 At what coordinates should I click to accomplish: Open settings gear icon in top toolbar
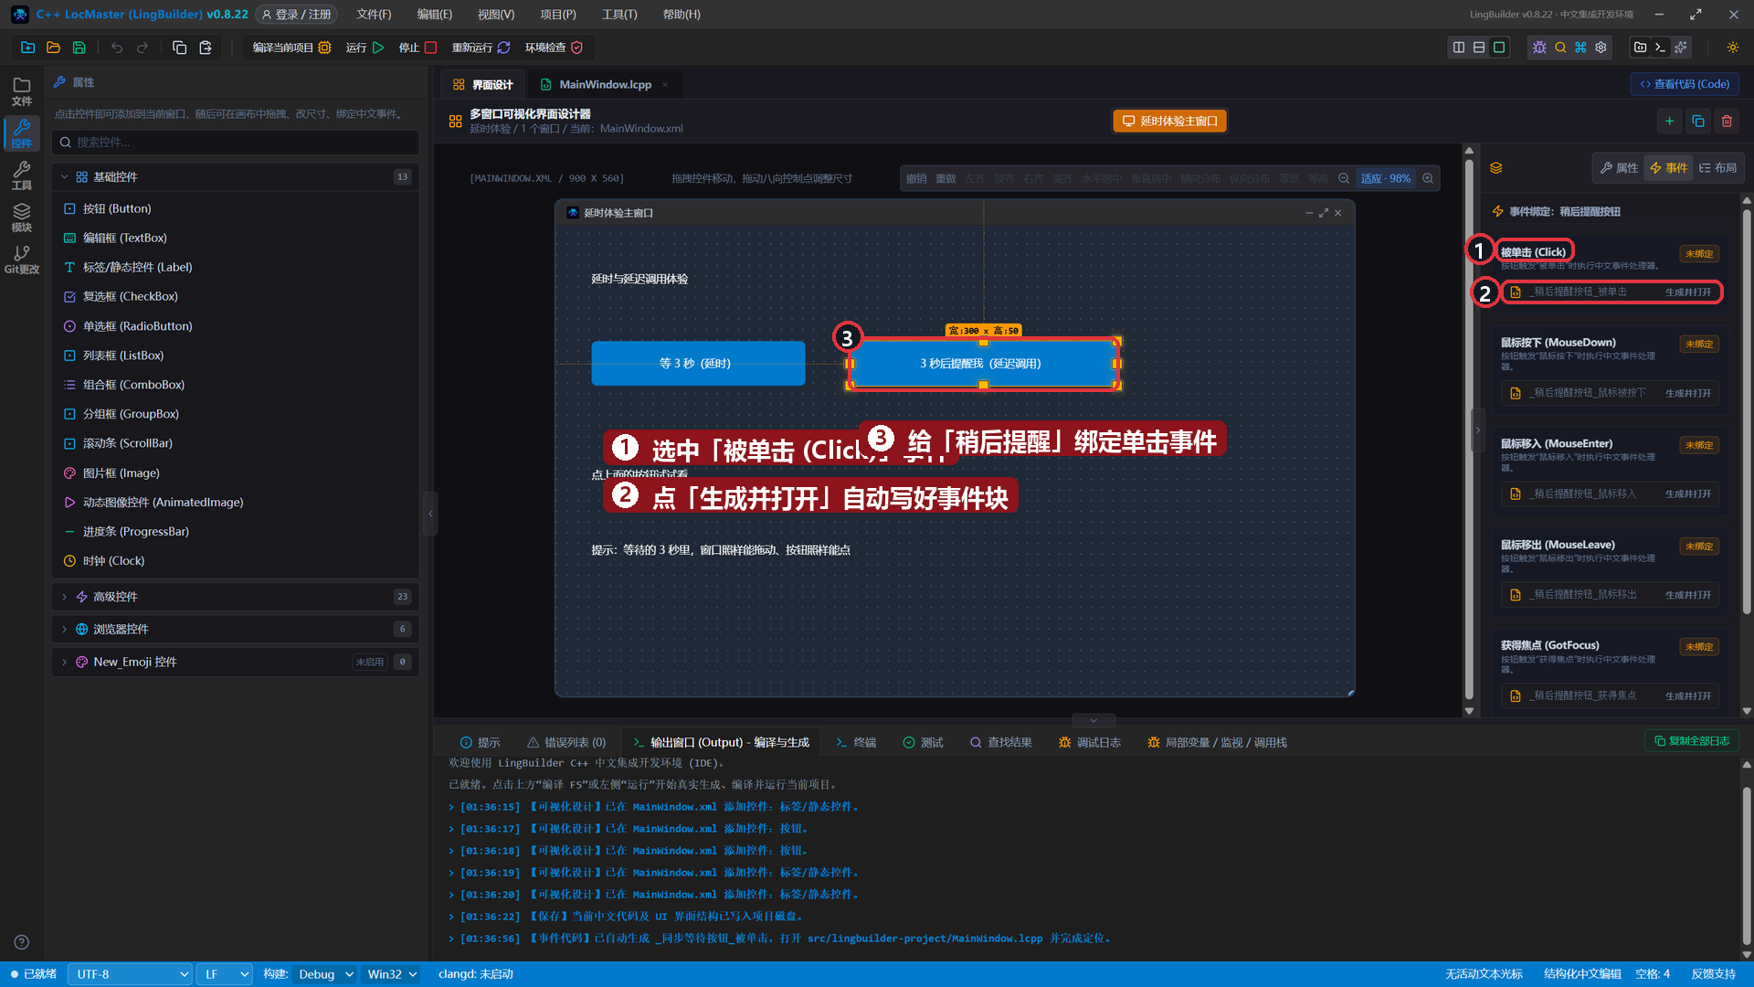(x=1601, y=48)
